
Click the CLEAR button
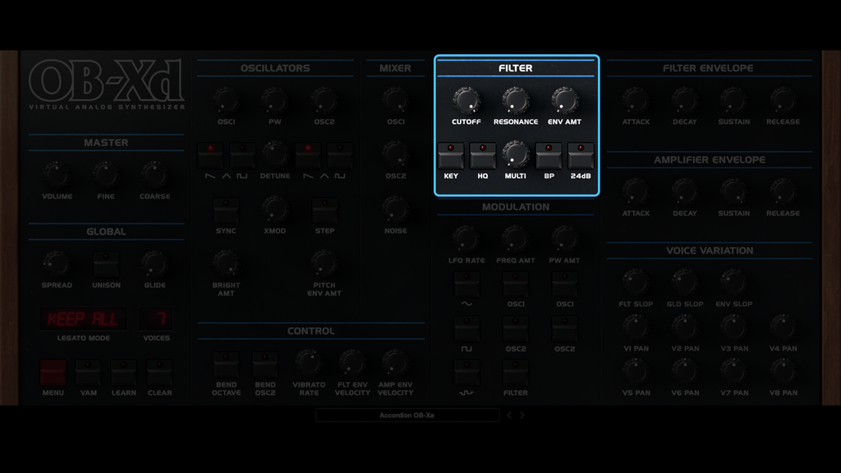pyautogui.click(x=159, y=374)
